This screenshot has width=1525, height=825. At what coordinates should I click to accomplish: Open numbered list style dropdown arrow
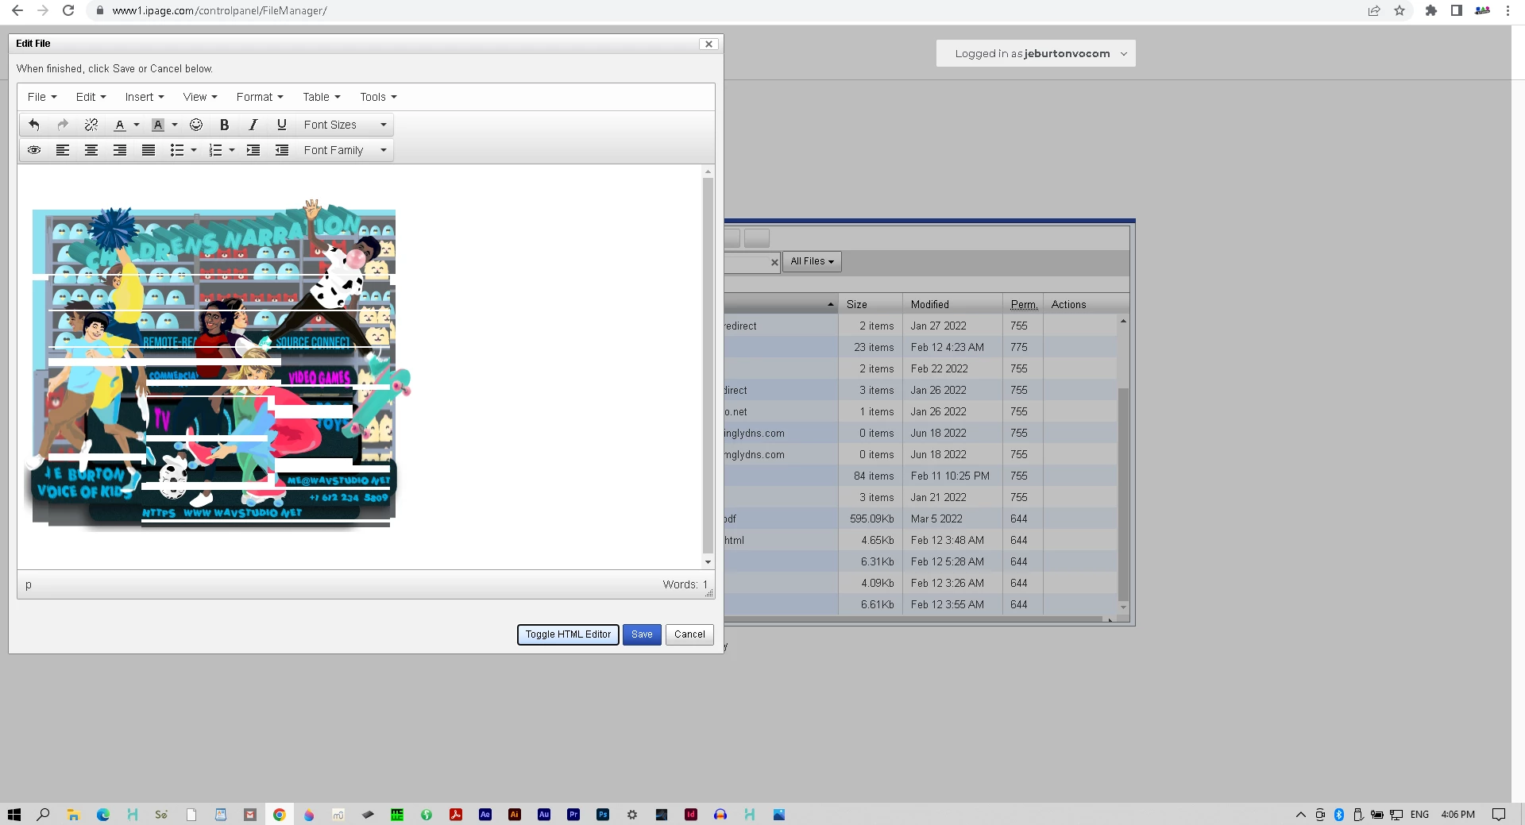[x=232, y=150]
